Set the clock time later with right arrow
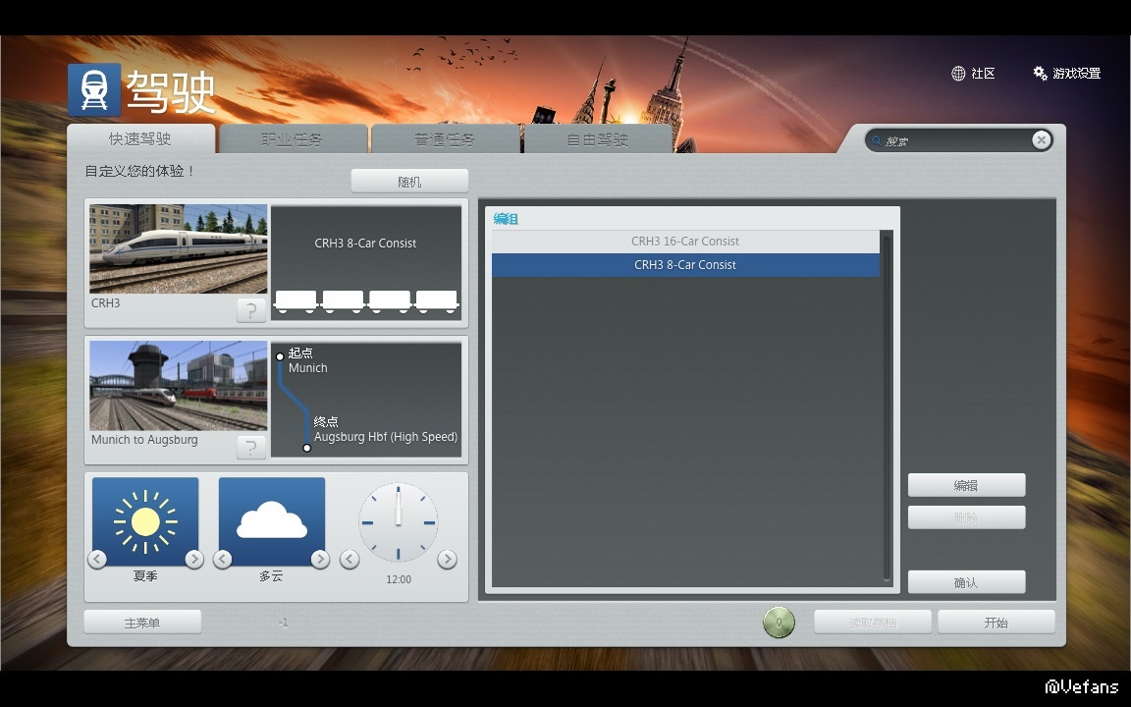 coord(447,560)
